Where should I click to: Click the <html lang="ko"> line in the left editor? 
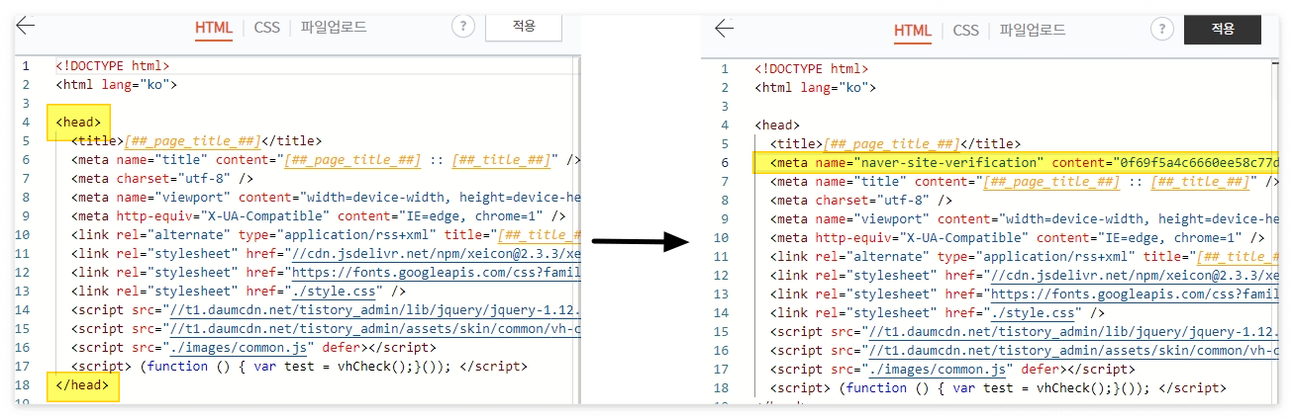(x=116, y=85)
